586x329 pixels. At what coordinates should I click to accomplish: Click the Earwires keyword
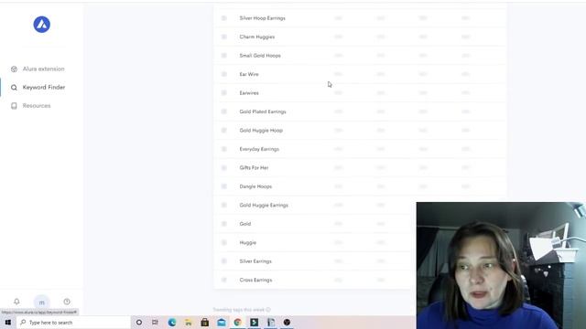(249, 92)
